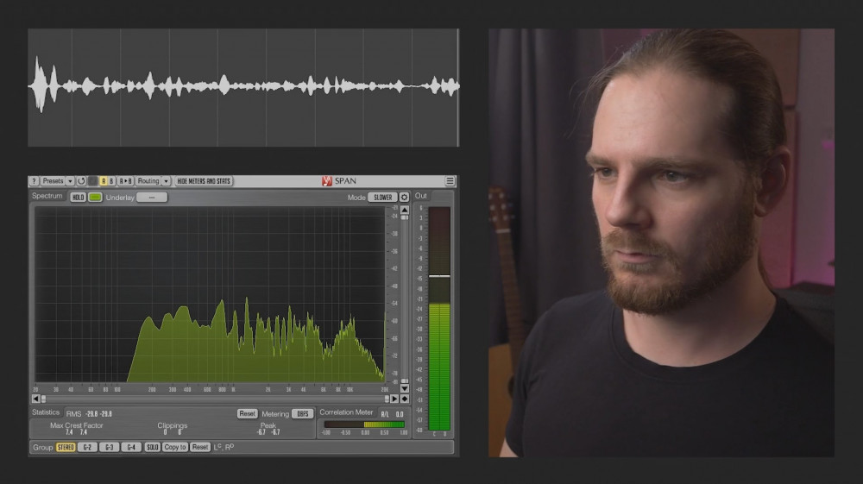Toggle the spectrum HOLD button
This screenshot has width=863, height=484.
tap(78, 198)
